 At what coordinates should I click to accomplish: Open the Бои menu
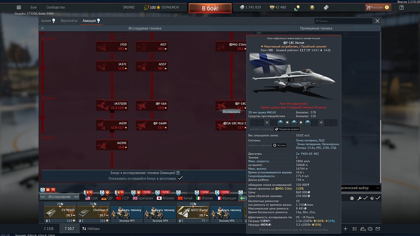click(x=34, y=8)
